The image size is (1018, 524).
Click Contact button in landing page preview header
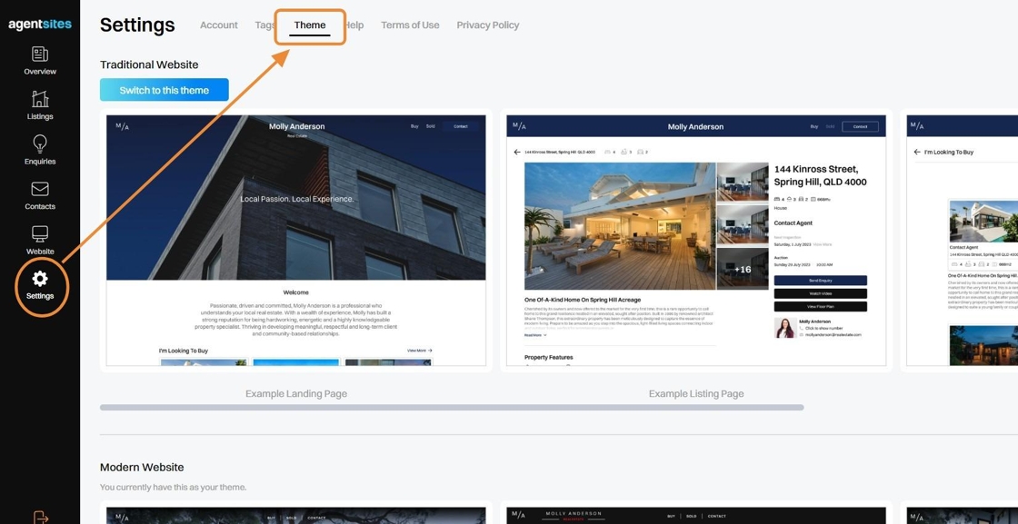(460, 126)
